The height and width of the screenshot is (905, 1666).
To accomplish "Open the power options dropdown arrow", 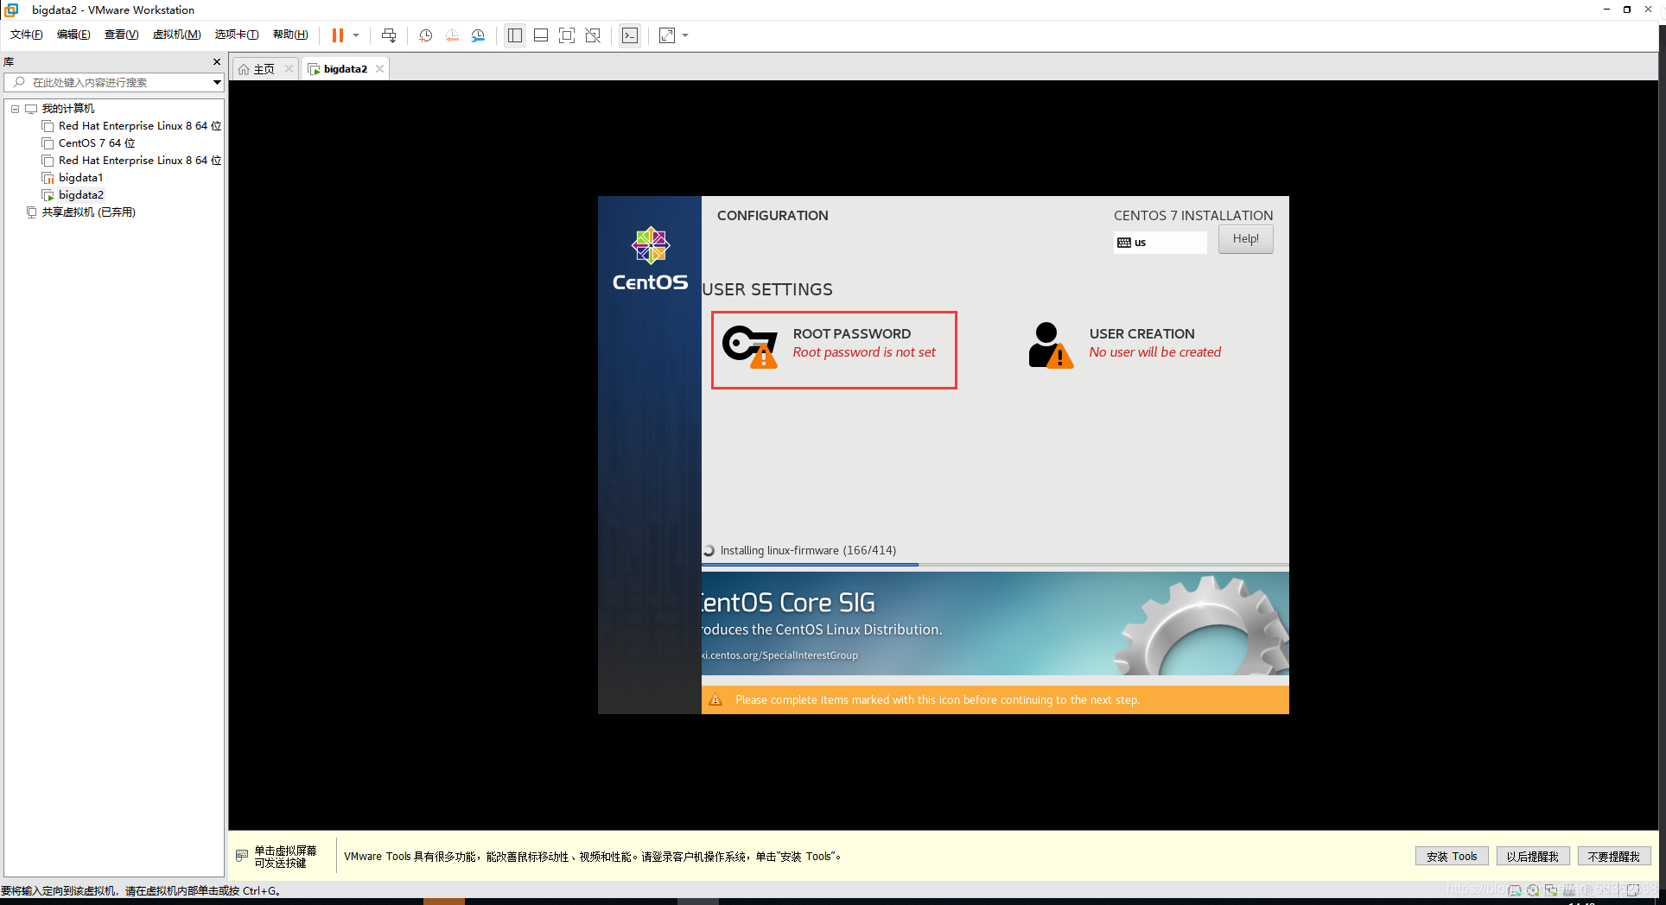I will tap(356, 35).
